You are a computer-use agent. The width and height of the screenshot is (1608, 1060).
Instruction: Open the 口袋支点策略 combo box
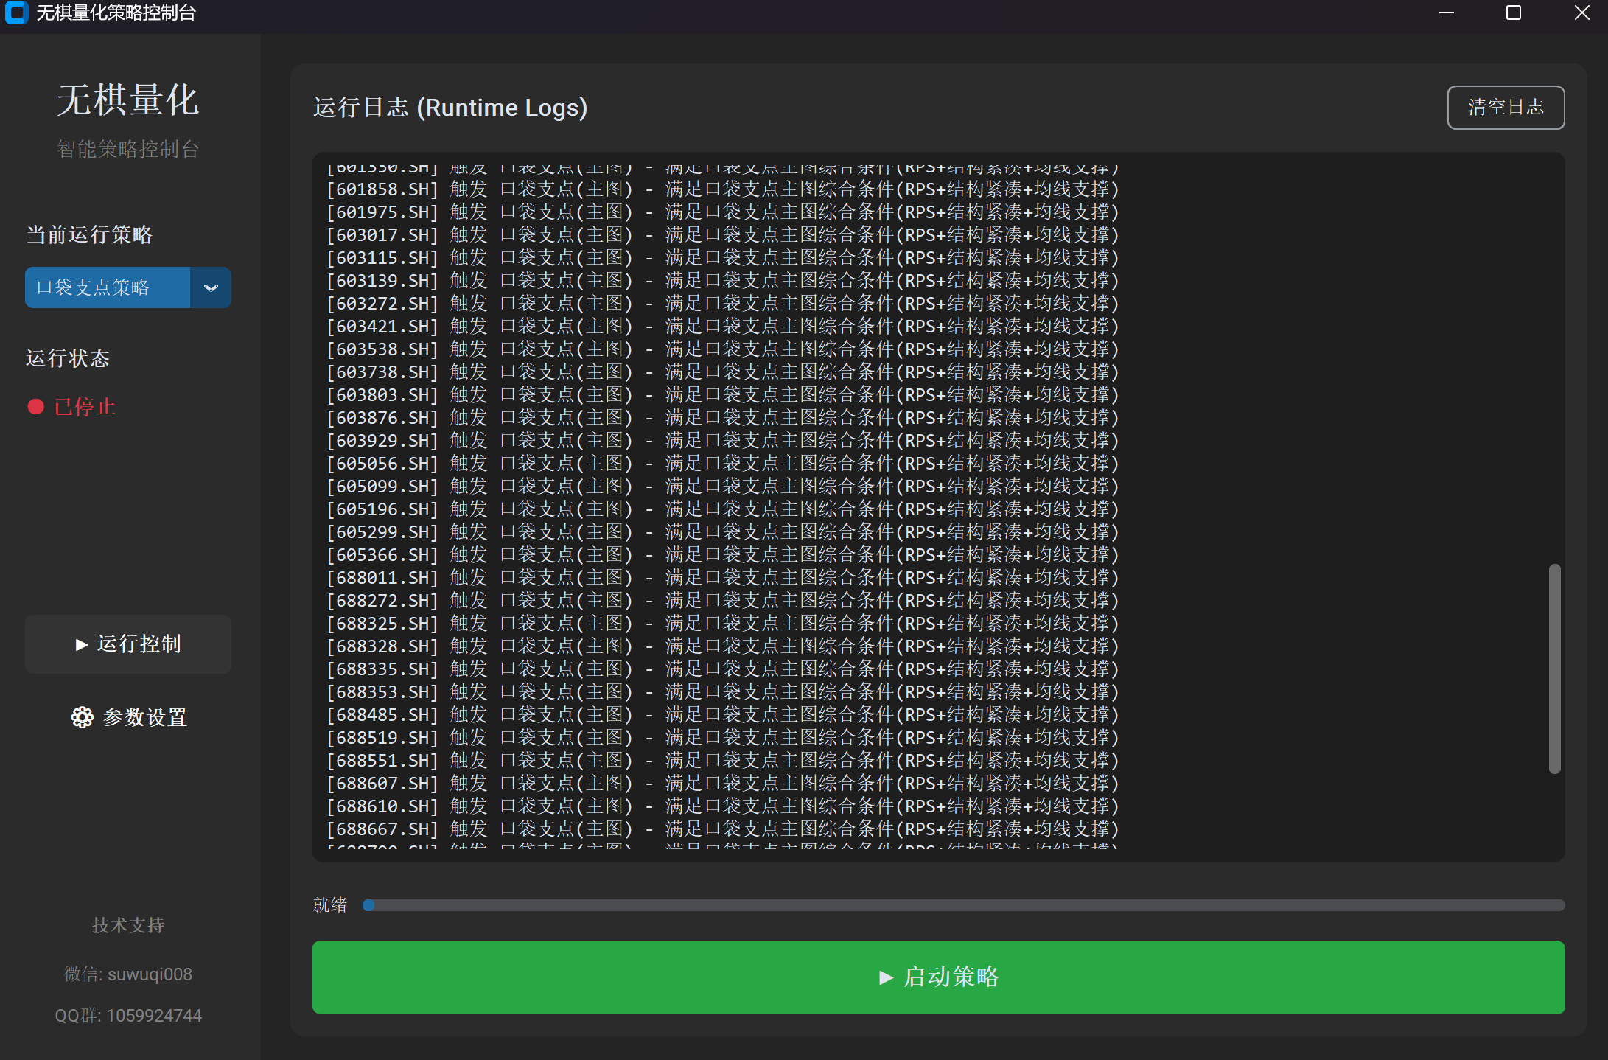tap(108, 287)
